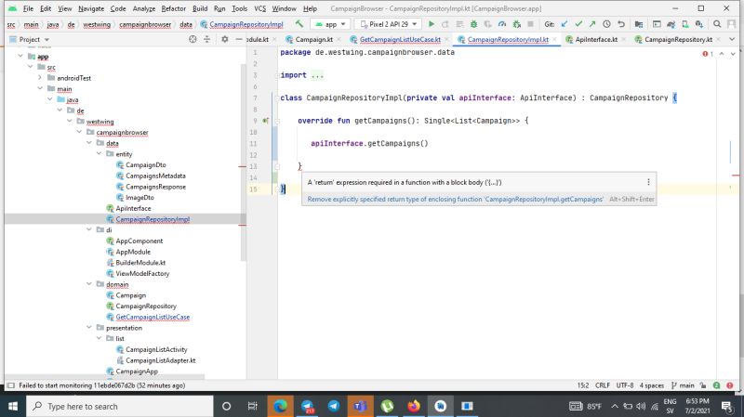Collapse the domain folder
Screen dimensions: 744x417
point(88,284)
